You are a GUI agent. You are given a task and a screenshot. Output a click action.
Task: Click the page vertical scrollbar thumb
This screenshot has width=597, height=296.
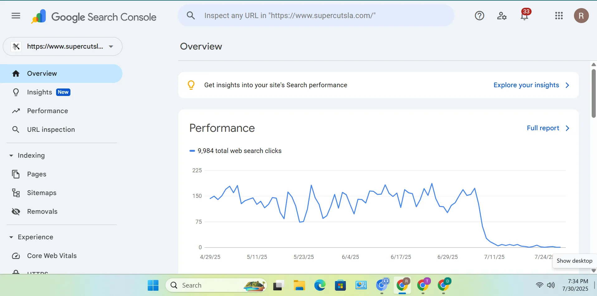(x=594, y=93)
